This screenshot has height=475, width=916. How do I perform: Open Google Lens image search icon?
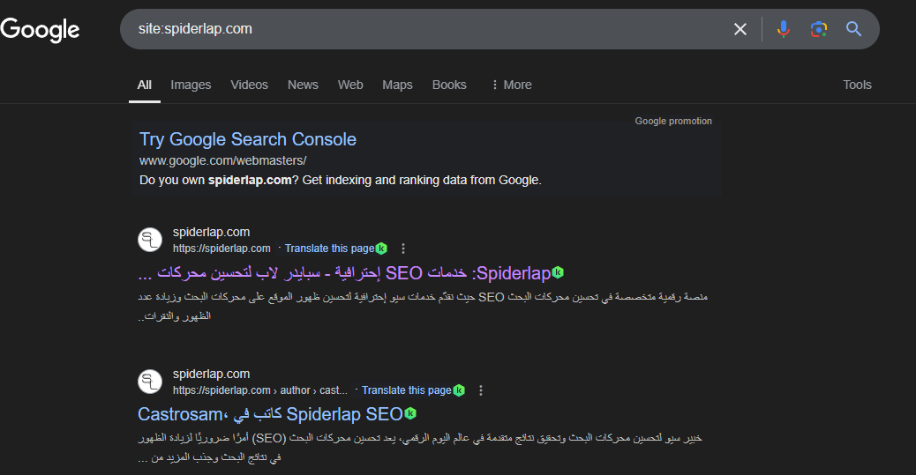pos(819,29)
